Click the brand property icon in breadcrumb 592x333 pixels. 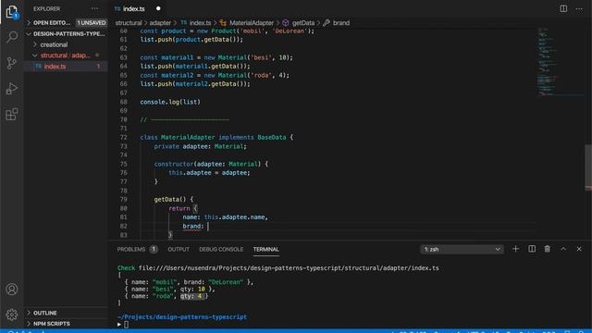(x=327, y=23)
